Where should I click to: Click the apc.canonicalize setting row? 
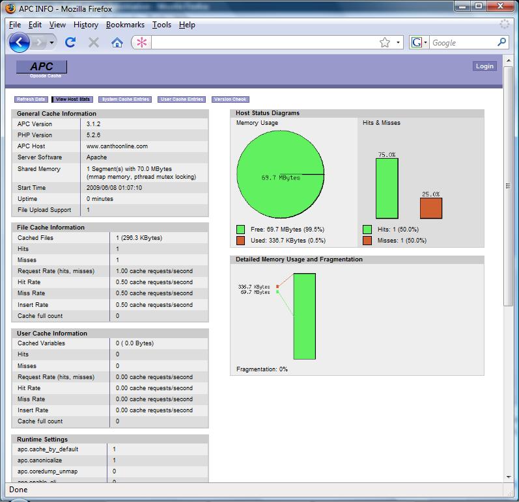(110, 460)
